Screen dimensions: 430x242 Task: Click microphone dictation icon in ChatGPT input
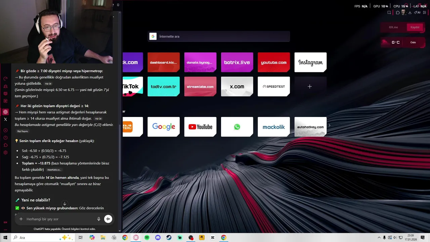pos(99,219)
